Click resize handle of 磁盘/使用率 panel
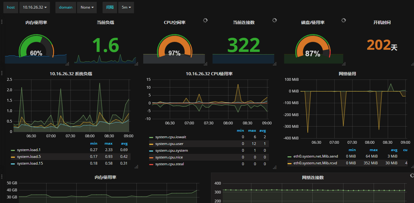This screenshot has height=203, width=414. coord(344,64)
